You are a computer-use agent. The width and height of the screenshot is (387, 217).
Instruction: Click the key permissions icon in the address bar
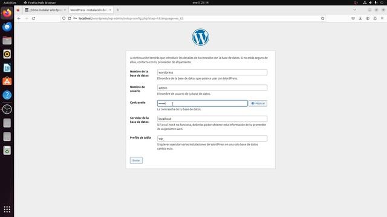(x=75, y=19)
